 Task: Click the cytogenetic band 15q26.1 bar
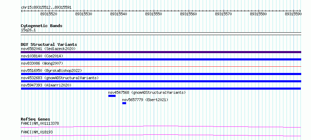click(161, 34)
